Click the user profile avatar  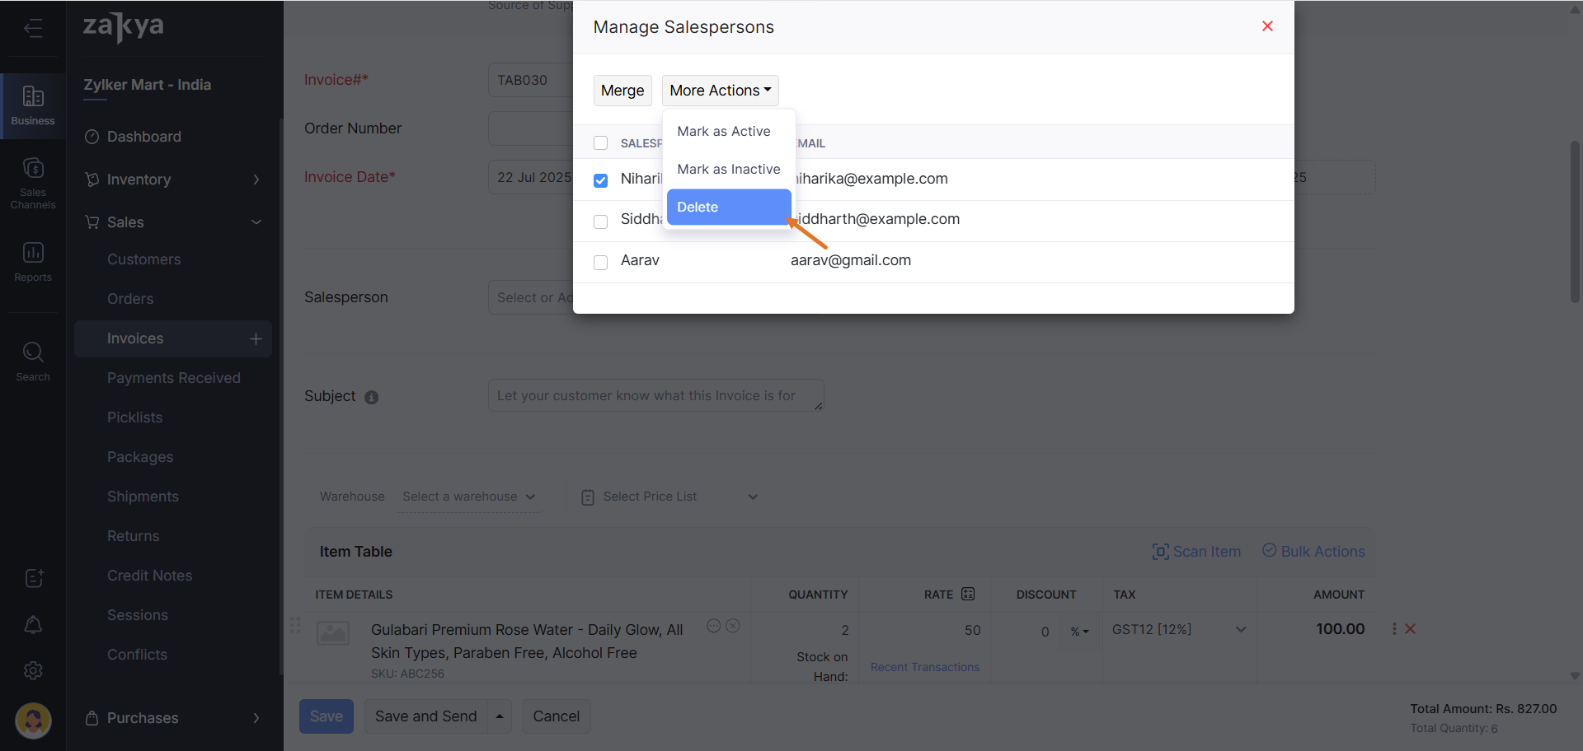[x=33, y=721]
